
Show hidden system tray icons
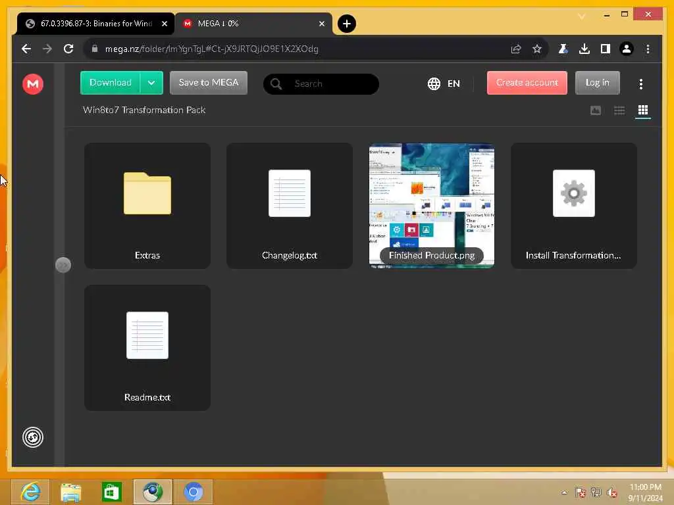564,492
